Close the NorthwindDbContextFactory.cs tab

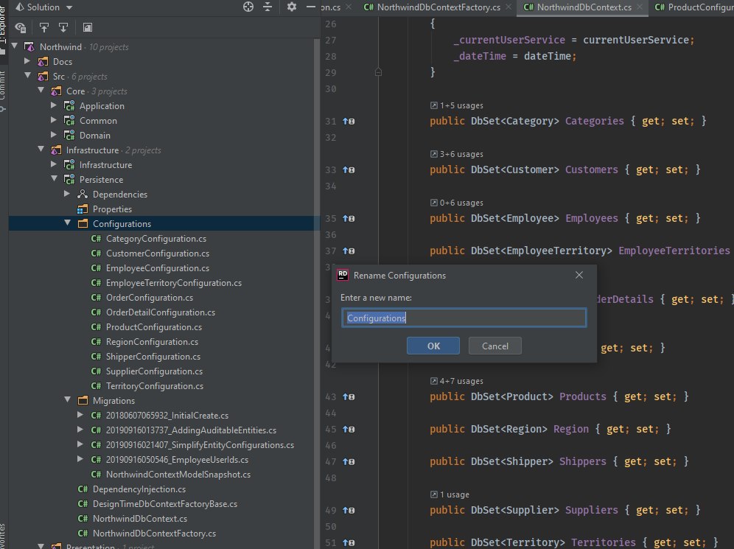[x=508, y=7]
